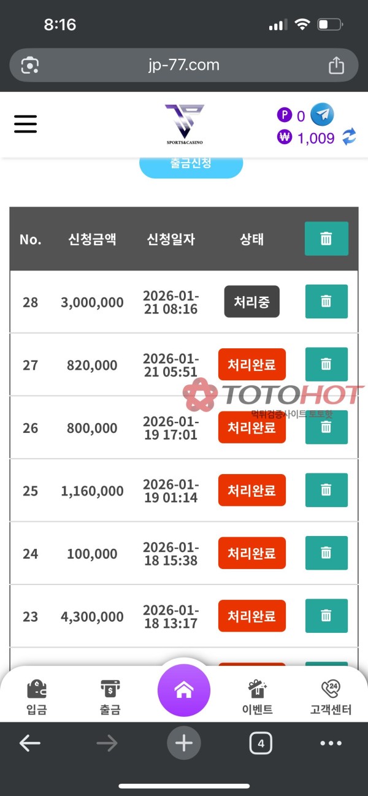Delete withdrawal request No. 23 with its trash icon
The image size is (368, 796).
click(x=326, y=616)
